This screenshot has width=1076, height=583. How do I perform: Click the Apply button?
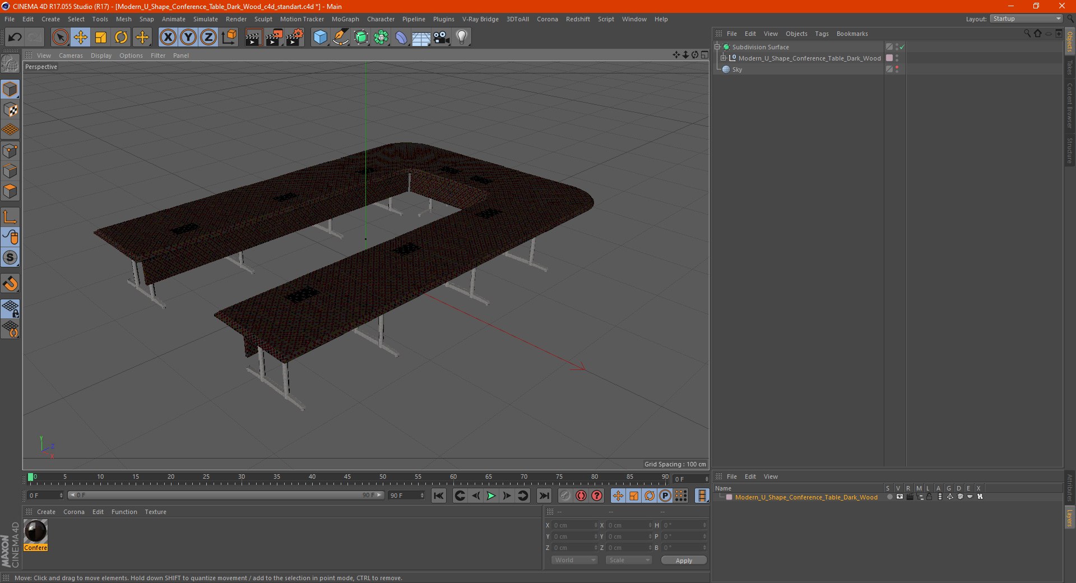tap(684, 561)
